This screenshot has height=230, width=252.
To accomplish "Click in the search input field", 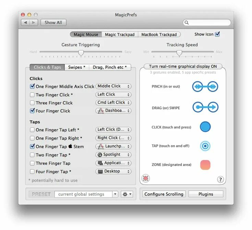I will (x=207, y=23).
